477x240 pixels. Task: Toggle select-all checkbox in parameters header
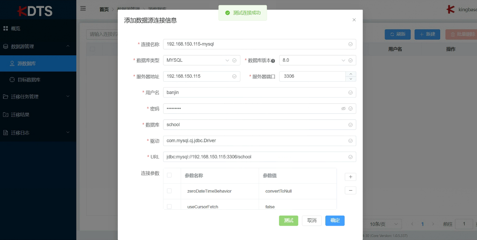[x=169, y=175]
